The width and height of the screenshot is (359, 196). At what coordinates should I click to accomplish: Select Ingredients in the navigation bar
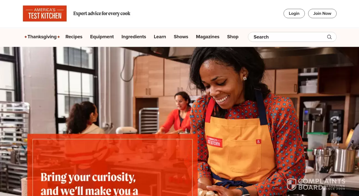tap(134, 37)
